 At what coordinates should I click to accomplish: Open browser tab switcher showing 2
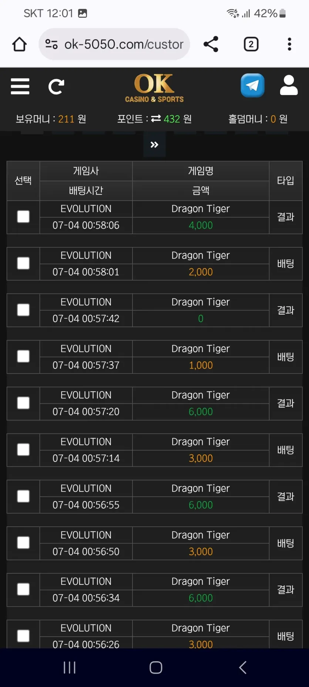pos(251,44)
